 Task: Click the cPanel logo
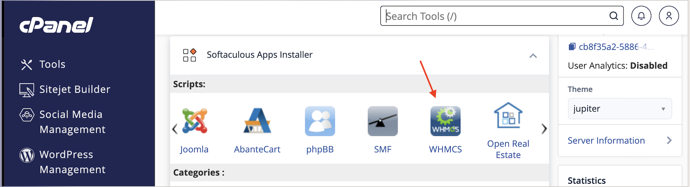coord(56,25)
